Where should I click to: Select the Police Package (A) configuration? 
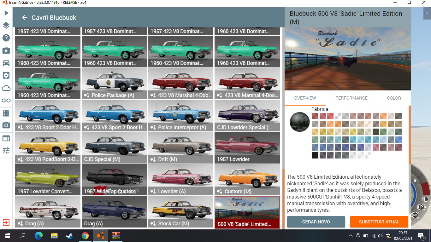[114, 84]
